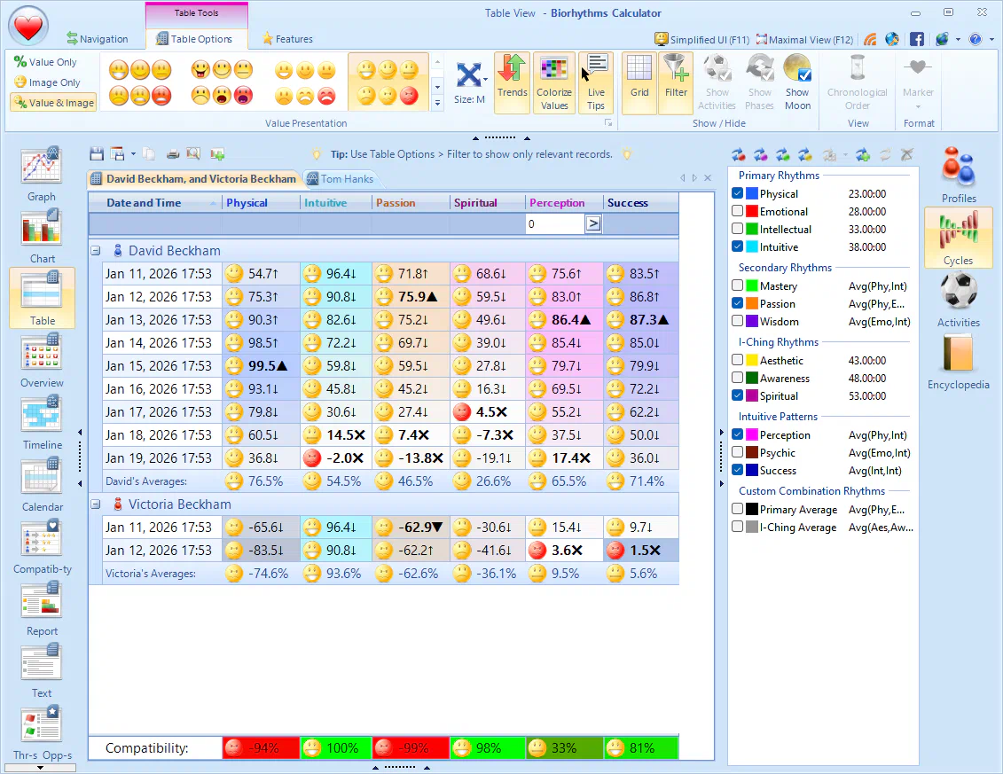Image resolution: width=1003 pixels, height=774 pixels.
Task: Click the Trends ribbon button
Action: coord(512,82)
